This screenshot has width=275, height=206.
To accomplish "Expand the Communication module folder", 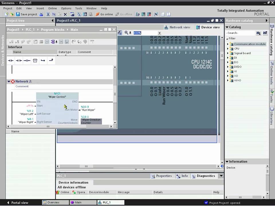I will (x=228, y=44).
